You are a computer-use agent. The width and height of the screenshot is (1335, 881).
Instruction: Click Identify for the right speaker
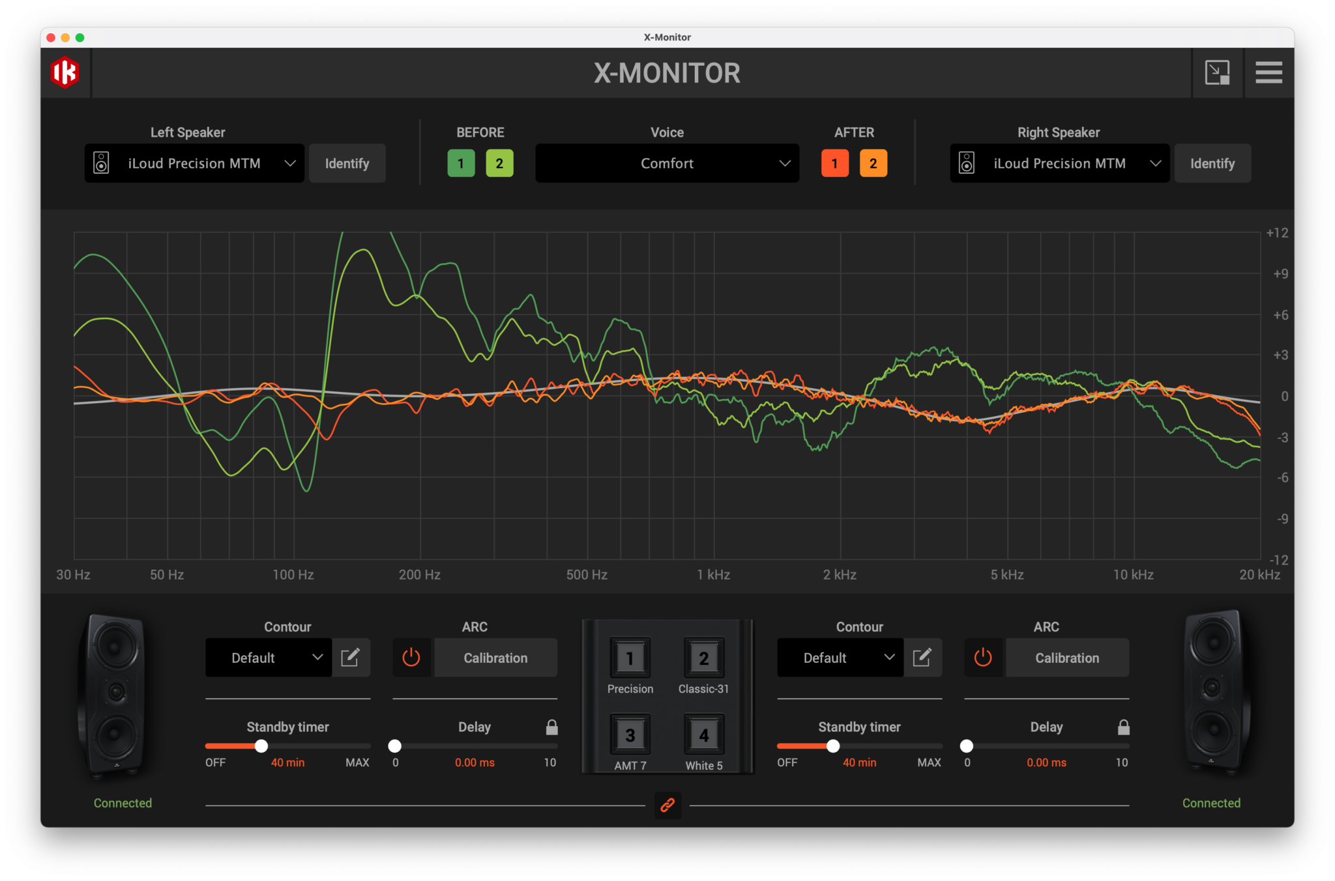[x=1212, y=163]
